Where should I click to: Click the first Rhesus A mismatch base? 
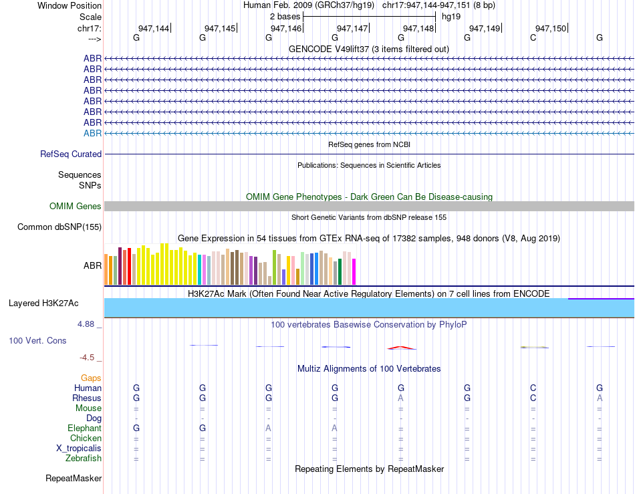pyautogui.click(x=400, y=398)
